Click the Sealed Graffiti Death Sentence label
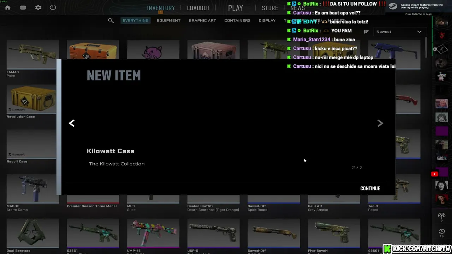452x254 pixels. 213,208
